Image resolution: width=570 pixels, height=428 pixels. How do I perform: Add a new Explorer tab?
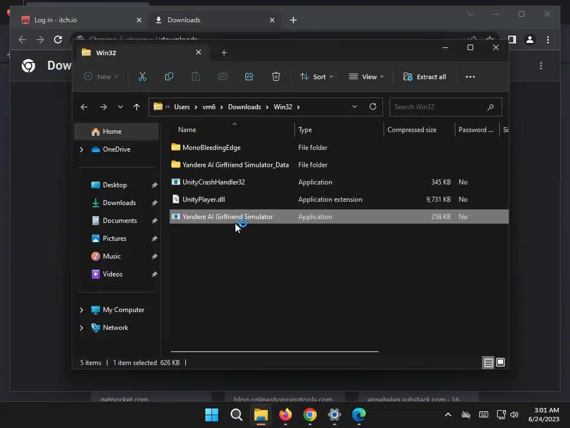tap(224, 53)
